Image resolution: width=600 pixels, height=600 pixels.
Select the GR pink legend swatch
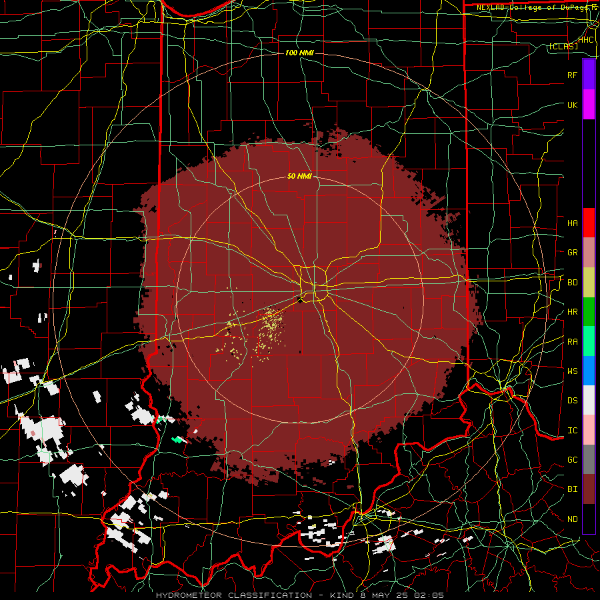(x=589, y=253)
